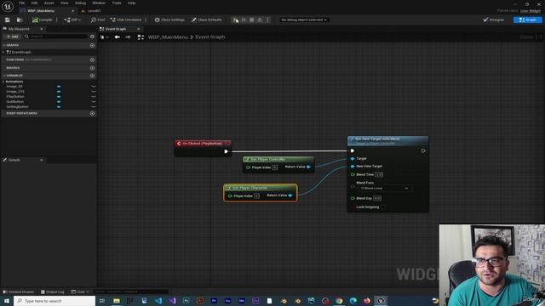
Task: Open the File menu
Action: point(21,3)
